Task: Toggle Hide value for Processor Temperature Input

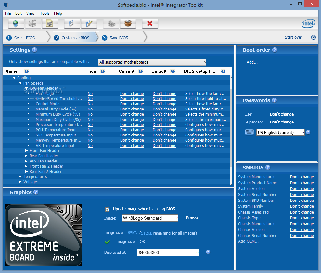Action: pos(90,125)
